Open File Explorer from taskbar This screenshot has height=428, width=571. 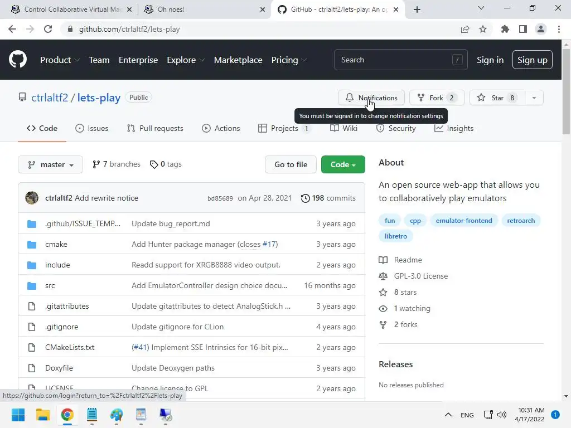42,415
